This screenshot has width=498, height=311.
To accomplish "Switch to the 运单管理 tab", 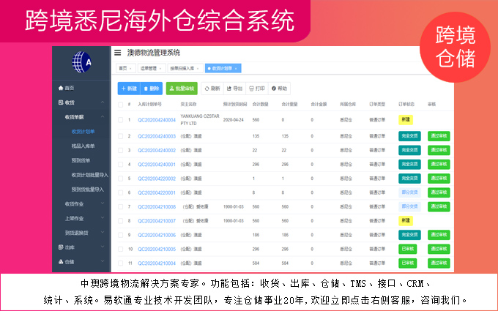I will pyautogui.click(x=149, y=68).
